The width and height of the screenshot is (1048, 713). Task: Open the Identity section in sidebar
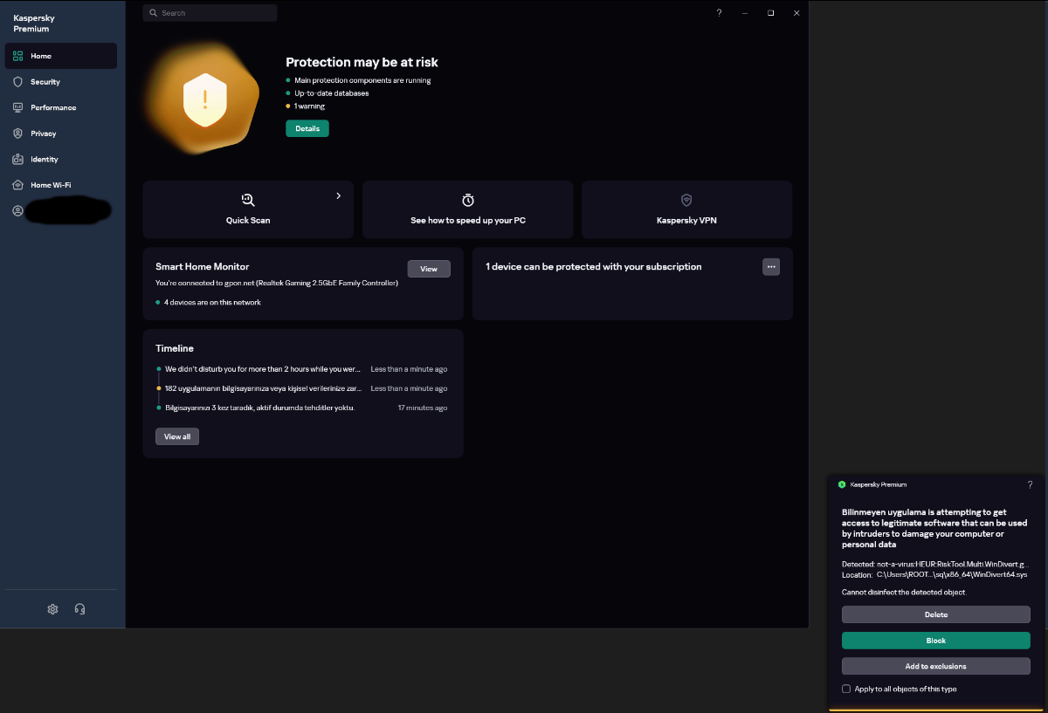click(x=61, y=160)
